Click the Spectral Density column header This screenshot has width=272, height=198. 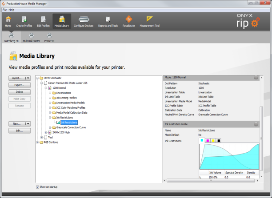coord(234,173)
